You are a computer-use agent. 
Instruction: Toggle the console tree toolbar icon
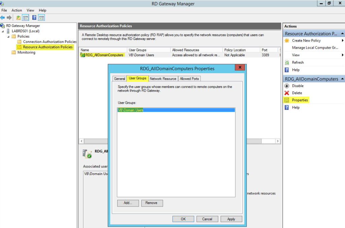click(25, 17)
